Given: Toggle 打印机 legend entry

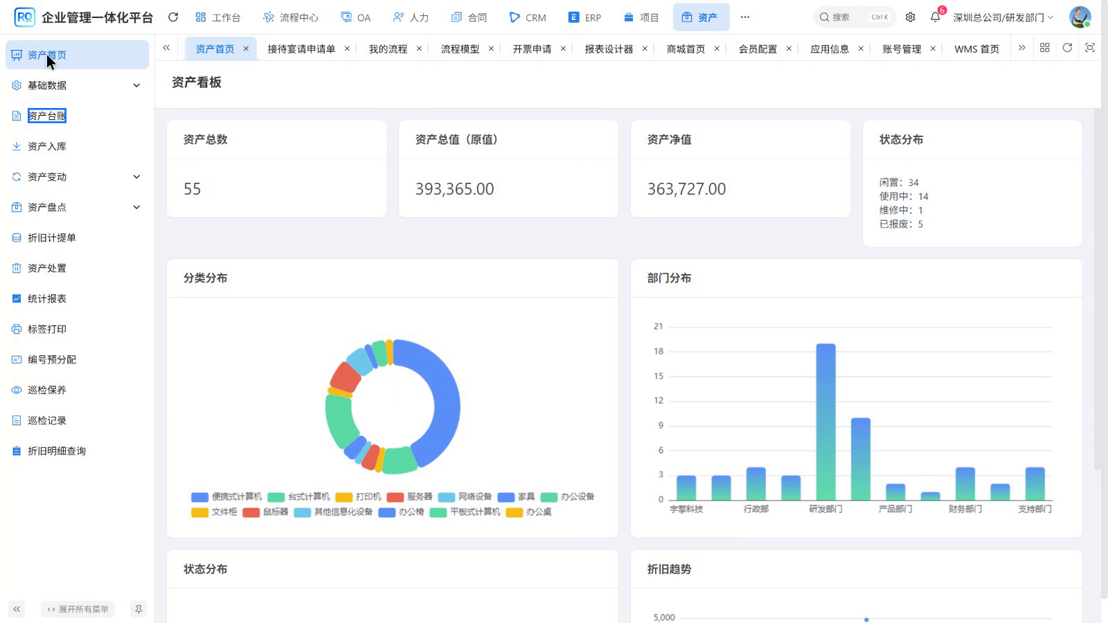Looking at the screenshot, I should point(358,497).
